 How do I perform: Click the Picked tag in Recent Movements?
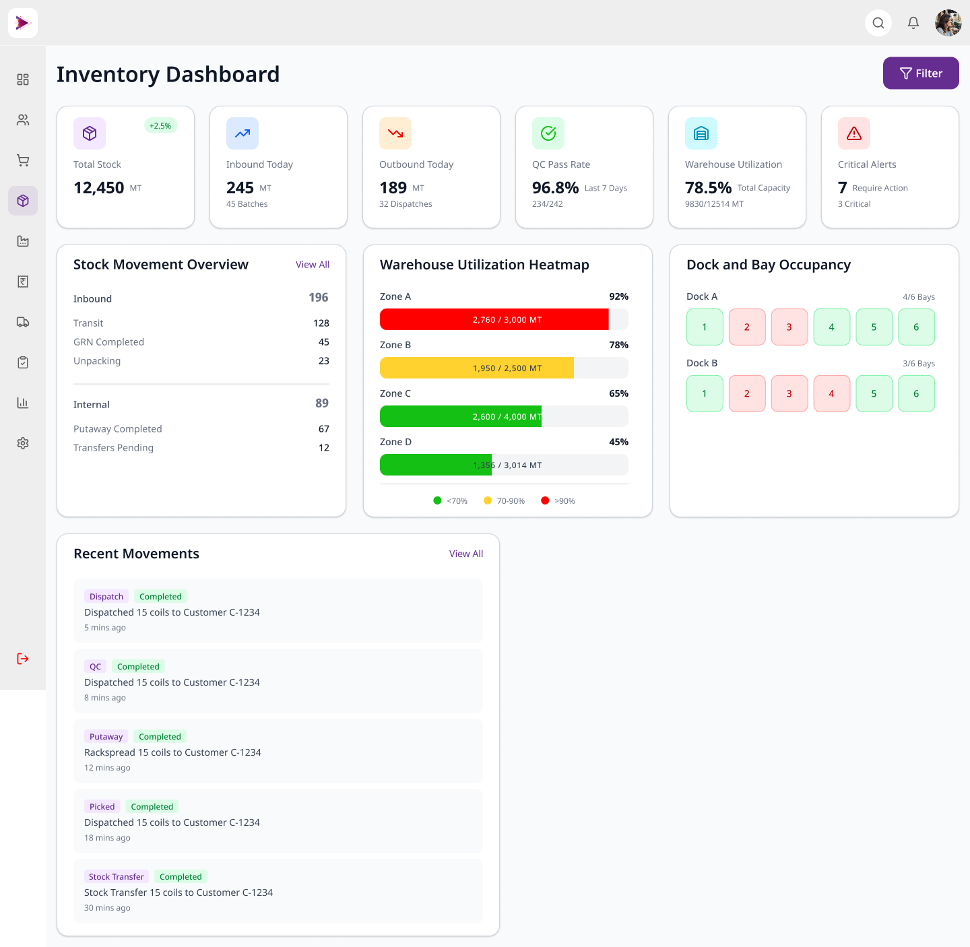(102, 806)
